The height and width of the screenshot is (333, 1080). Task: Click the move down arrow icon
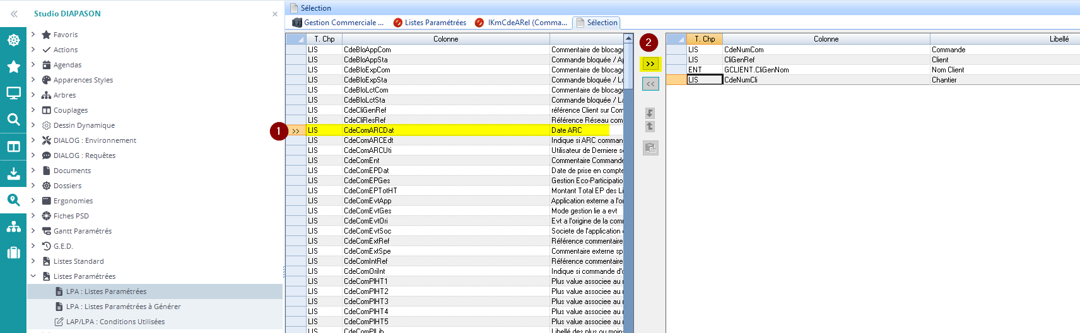click(x=650, y=113)
